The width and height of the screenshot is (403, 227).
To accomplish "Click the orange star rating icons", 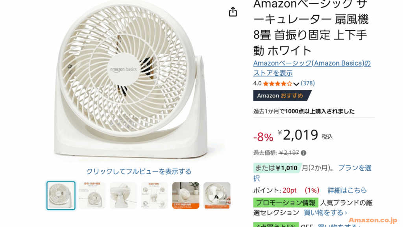I will pos(277,84).
